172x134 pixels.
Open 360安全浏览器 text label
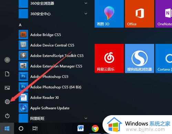42,3
